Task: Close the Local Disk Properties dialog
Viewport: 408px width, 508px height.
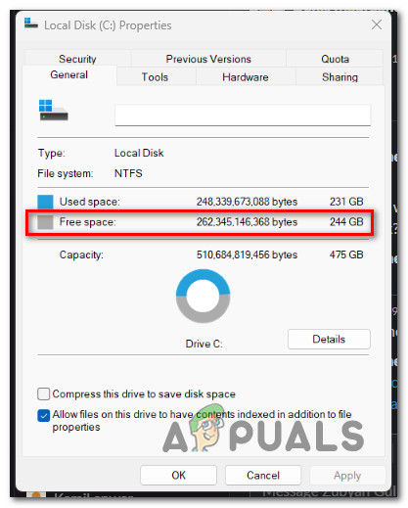Action: point(377,24)
